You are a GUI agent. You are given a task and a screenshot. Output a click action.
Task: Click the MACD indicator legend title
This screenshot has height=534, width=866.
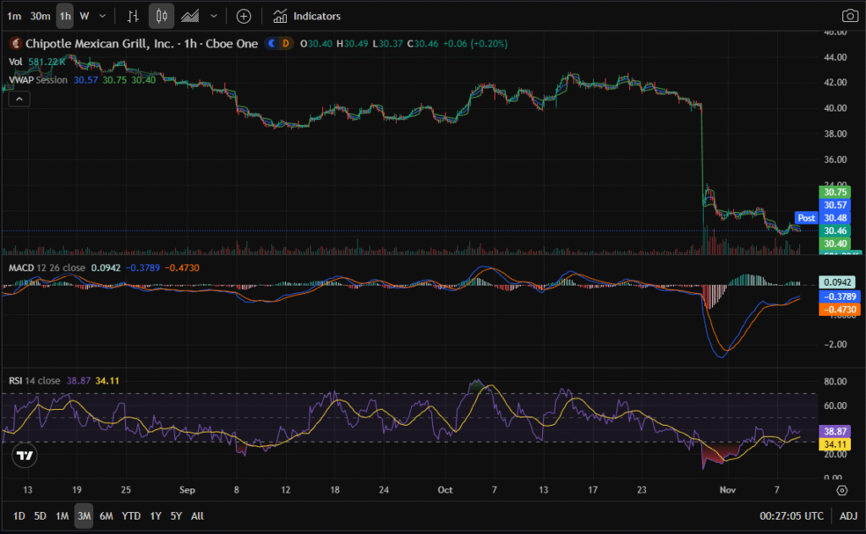[20, 268]
